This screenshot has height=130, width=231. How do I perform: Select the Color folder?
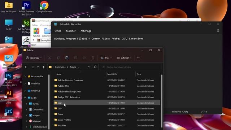107,114
